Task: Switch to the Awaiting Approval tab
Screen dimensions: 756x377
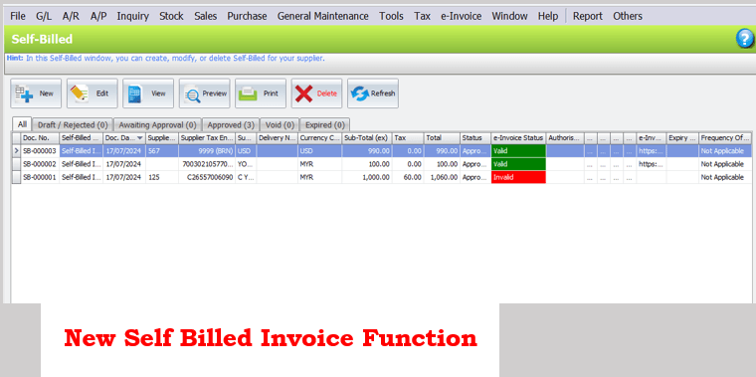Action: pos(157,125)
